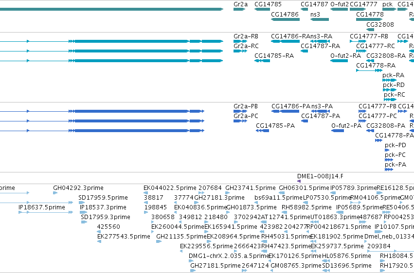Click the CG14785 gene glyph
The height and width of the screenshot is (273, 414).
pos(262,9)
